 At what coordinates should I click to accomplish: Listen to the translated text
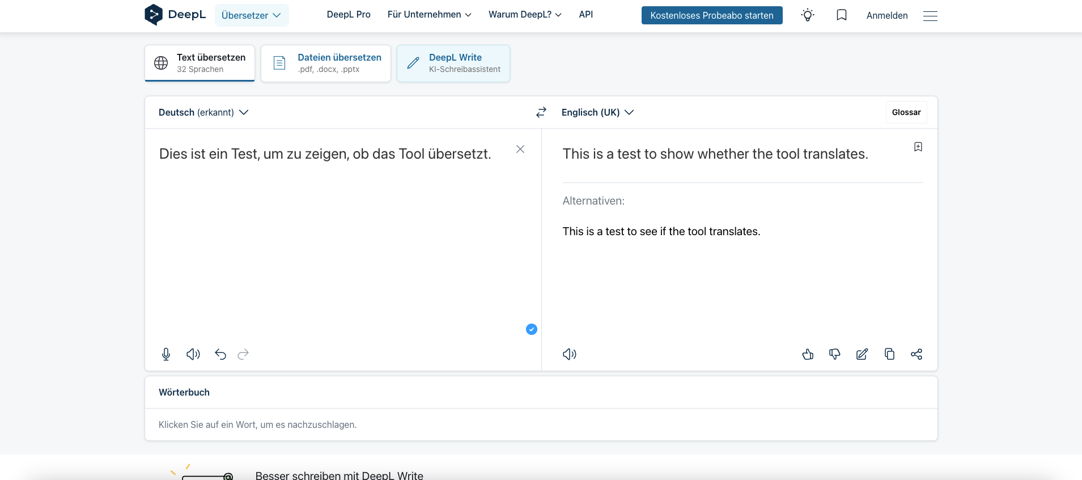(x=570, y=354)
